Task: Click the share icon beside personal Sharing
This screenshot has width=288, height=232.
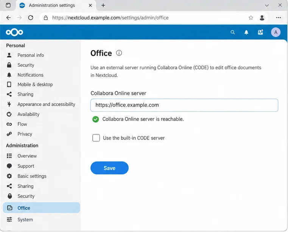Action: pyautogui.click(x=9, y=94)
